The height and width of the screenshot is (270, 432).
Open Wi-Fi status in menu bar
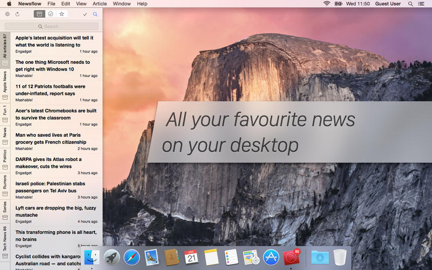tap(327, 4)
